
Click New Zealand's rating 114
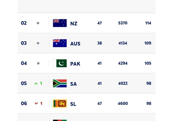click(148, 23)
